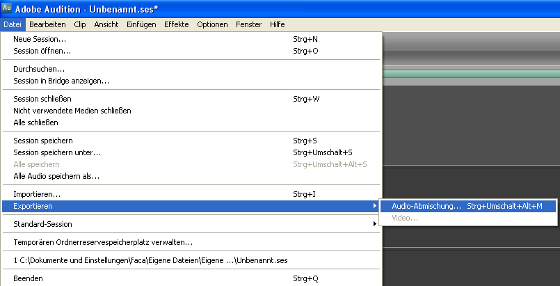Open the Ansicht menu
This screenshot has width=560, height=286.
click(106, 24)
